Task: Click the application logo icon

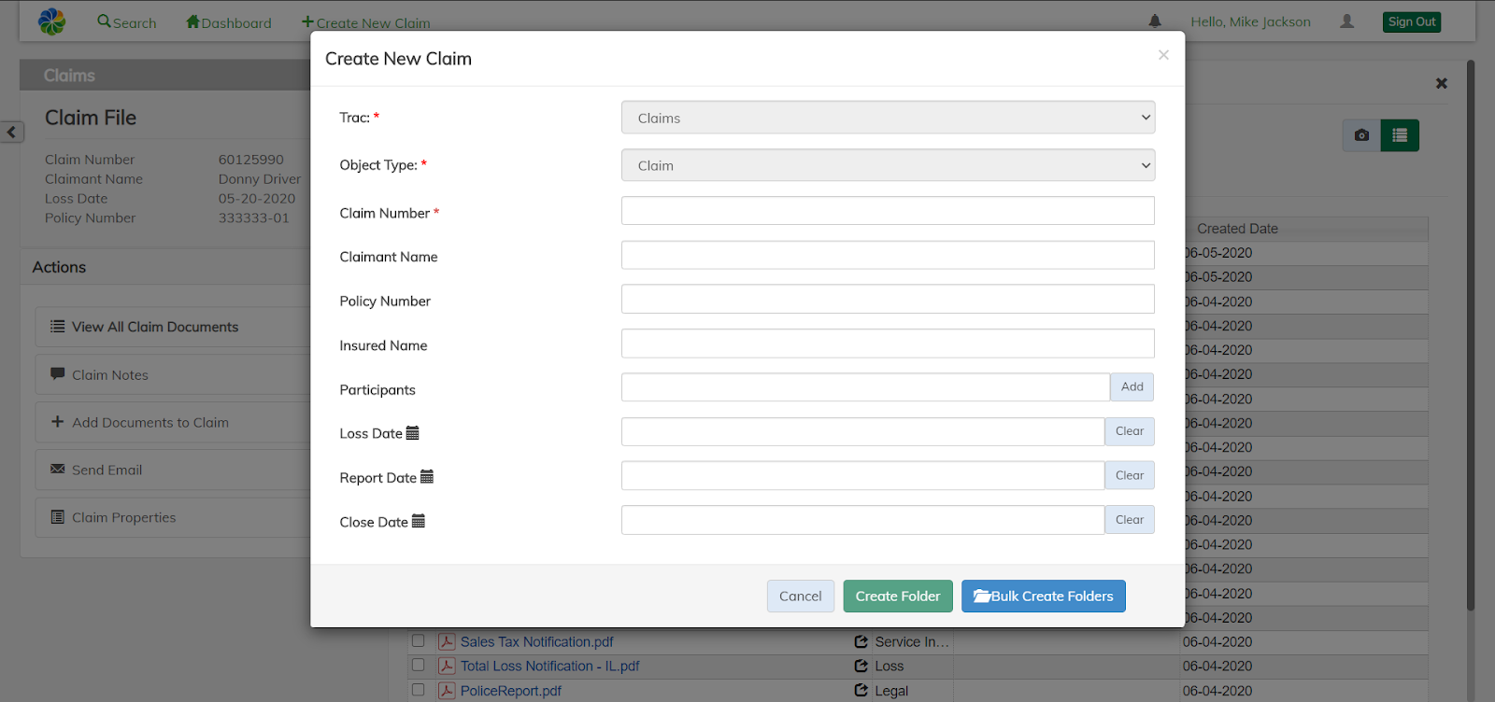Action: point(52,21)
